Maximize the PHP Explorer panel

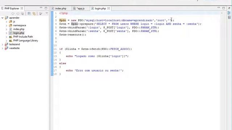[46, 8]
